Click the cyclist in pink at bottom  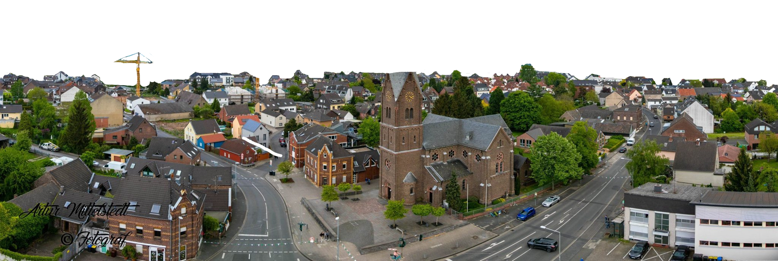(x=396, y=254)
